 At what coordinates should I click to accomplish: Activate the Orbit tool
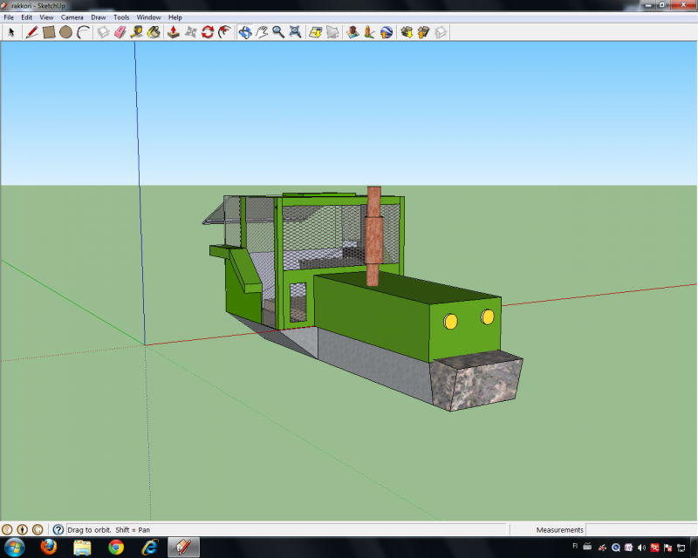(245, 32)
